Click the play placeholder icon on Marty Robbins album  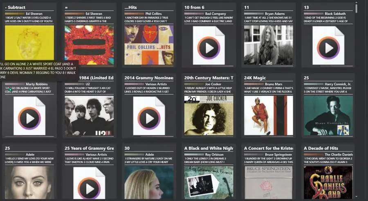point(29,116)
